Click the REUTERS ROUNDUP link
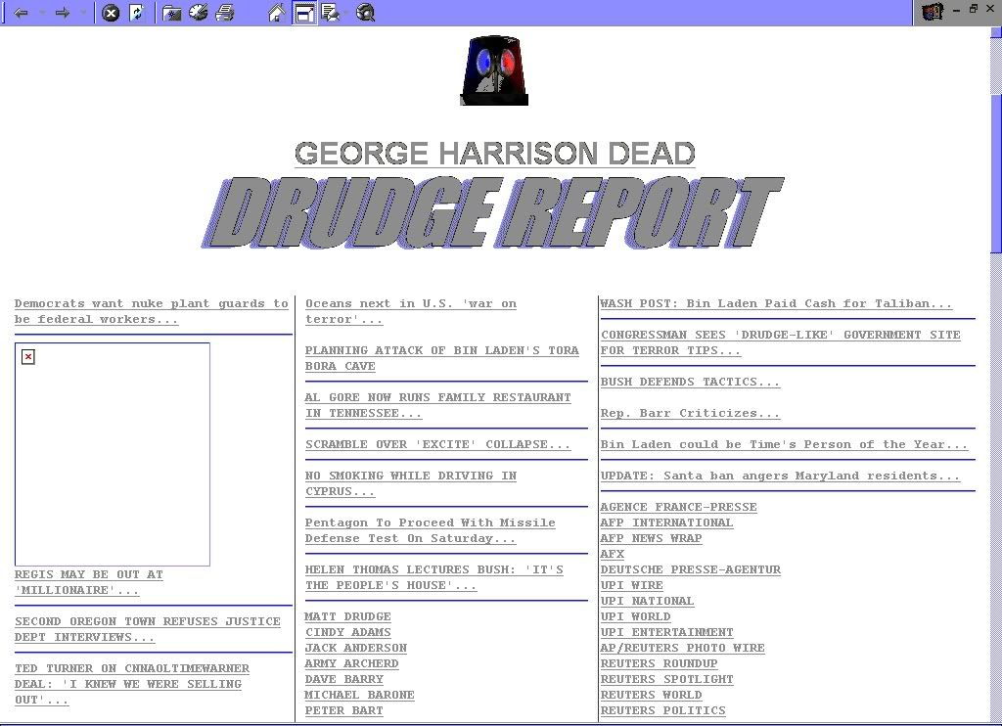This screenshot has height=726, width=1002. tap(659, 663)
